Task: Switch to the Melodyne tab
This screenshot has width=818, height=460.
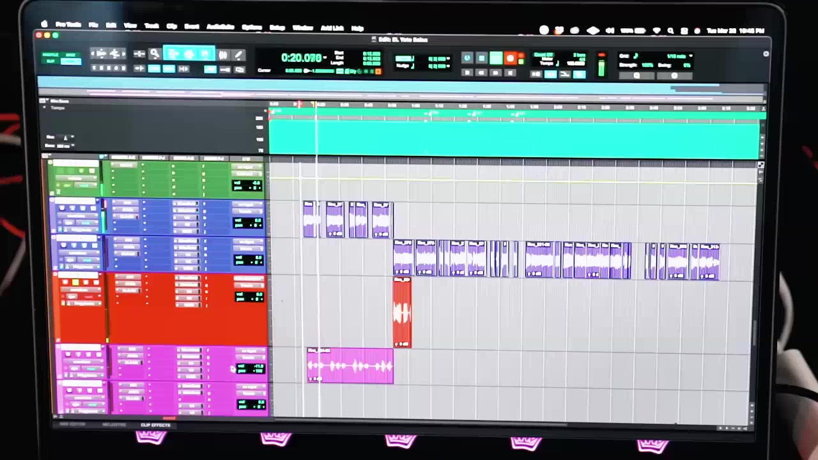Action: point(114,425)
